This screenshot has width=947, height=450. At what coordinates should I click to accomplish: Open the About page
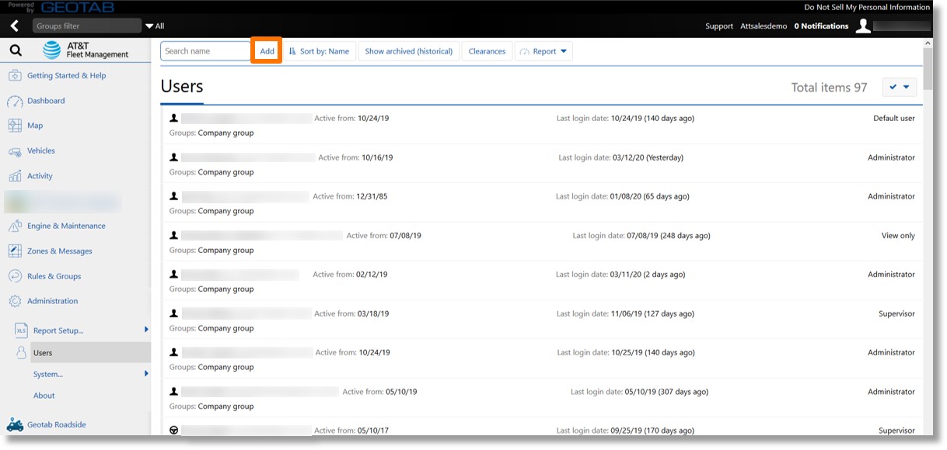[44, 396]
